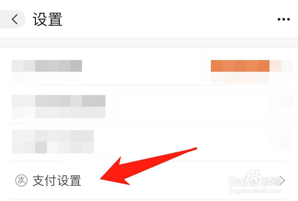
Task: Click the gray subtitle under third blurred row
Action: [53, 148]
